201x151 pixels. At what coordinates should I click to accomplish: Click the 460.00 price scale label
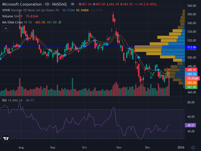(192, 92)
